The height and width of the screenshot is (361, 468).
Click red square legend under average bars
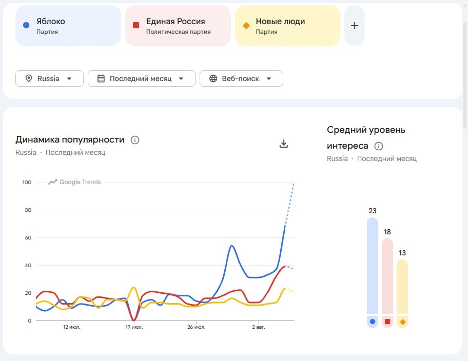coord(387,322)
